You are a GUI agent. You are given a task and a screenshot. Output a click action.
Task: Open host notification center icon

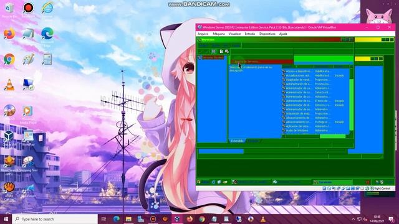click(x=391, y=219)
